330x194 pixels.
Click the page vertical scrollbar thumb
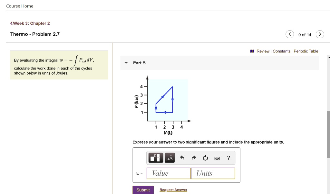click(328, 134)
